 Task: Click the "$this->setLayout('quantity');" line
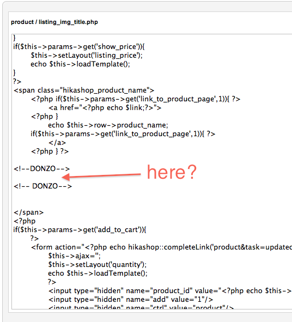pos(98,264)
